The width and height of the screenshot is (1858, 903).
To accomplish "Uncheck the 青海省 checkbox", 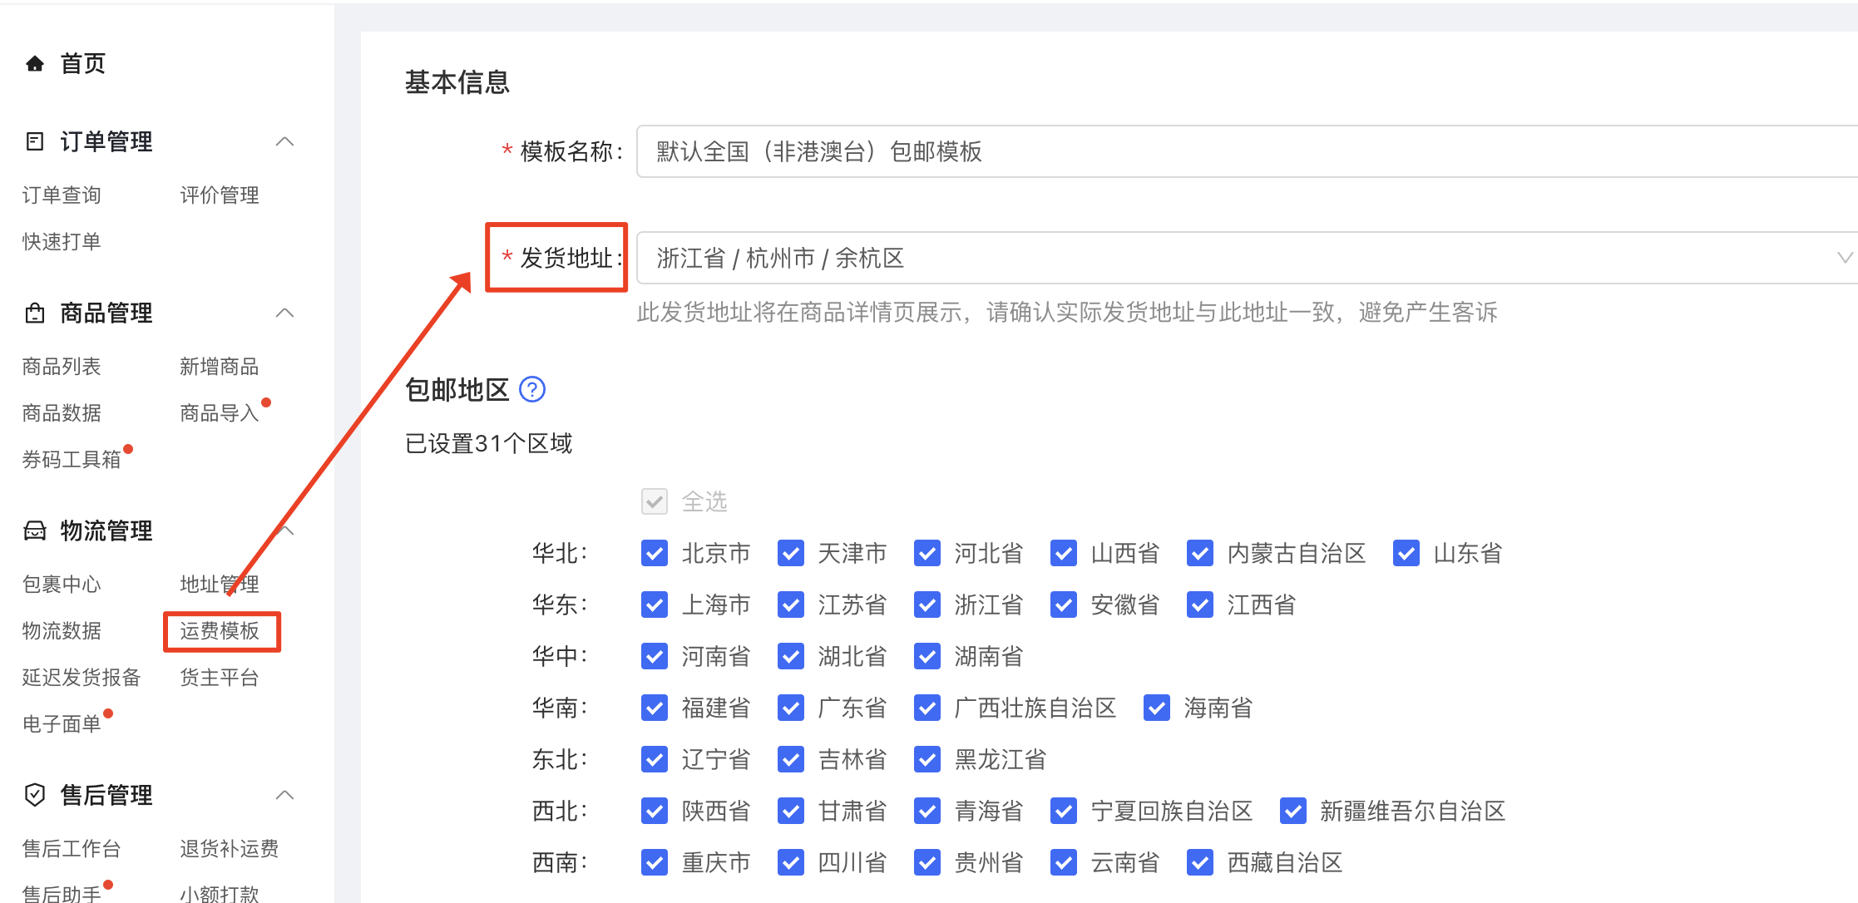I will 927,811.
